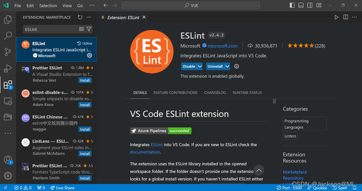The height and width of the screenshot is (191, 362).
Task: Go back with navigation arrow
Action: tap(106, 5)
